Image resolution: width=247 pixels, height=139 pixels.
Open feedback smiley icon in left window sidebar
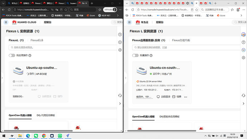click(120, 42)
